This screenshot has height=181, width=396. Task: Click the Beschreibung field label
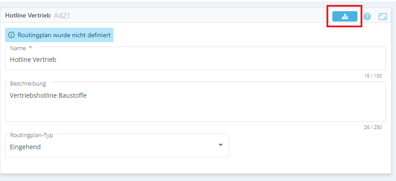[28, 83]
